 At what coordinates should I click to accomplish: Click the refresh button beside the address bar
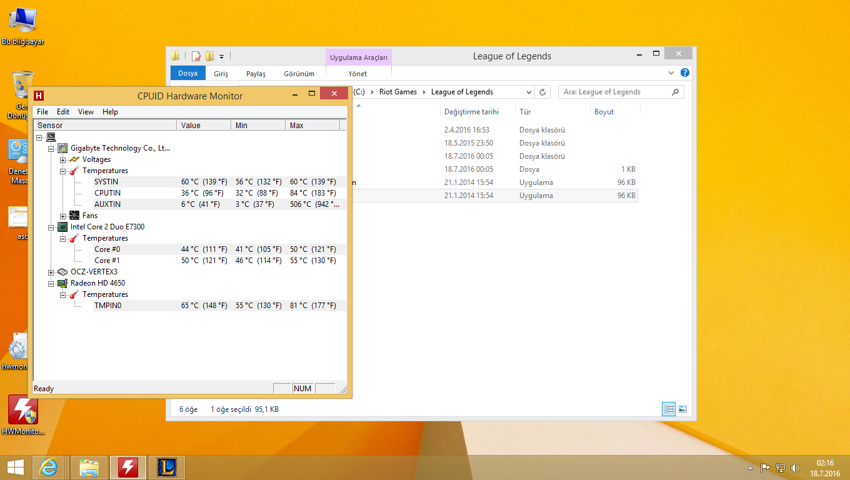coord(542,92)
